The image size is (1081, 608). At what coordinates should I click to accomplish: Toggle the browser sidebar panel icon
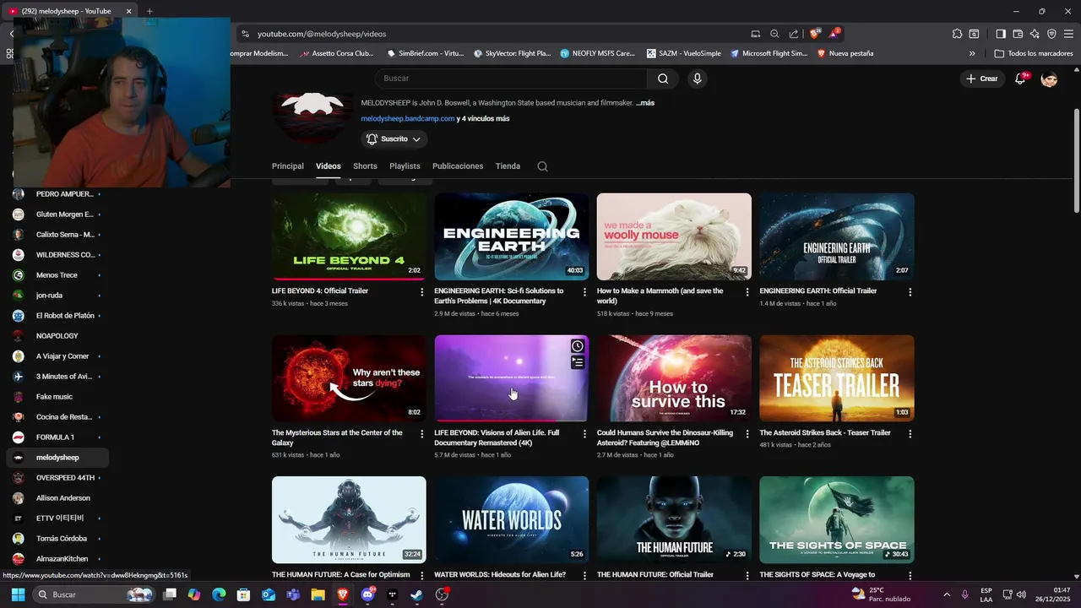coord(1001,34)
